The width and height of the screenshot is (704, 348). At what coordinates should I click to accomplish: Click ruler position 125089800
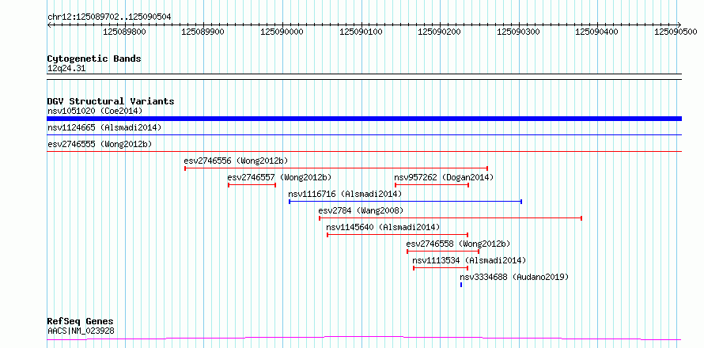pyautogui.click(x=124, y=32)
